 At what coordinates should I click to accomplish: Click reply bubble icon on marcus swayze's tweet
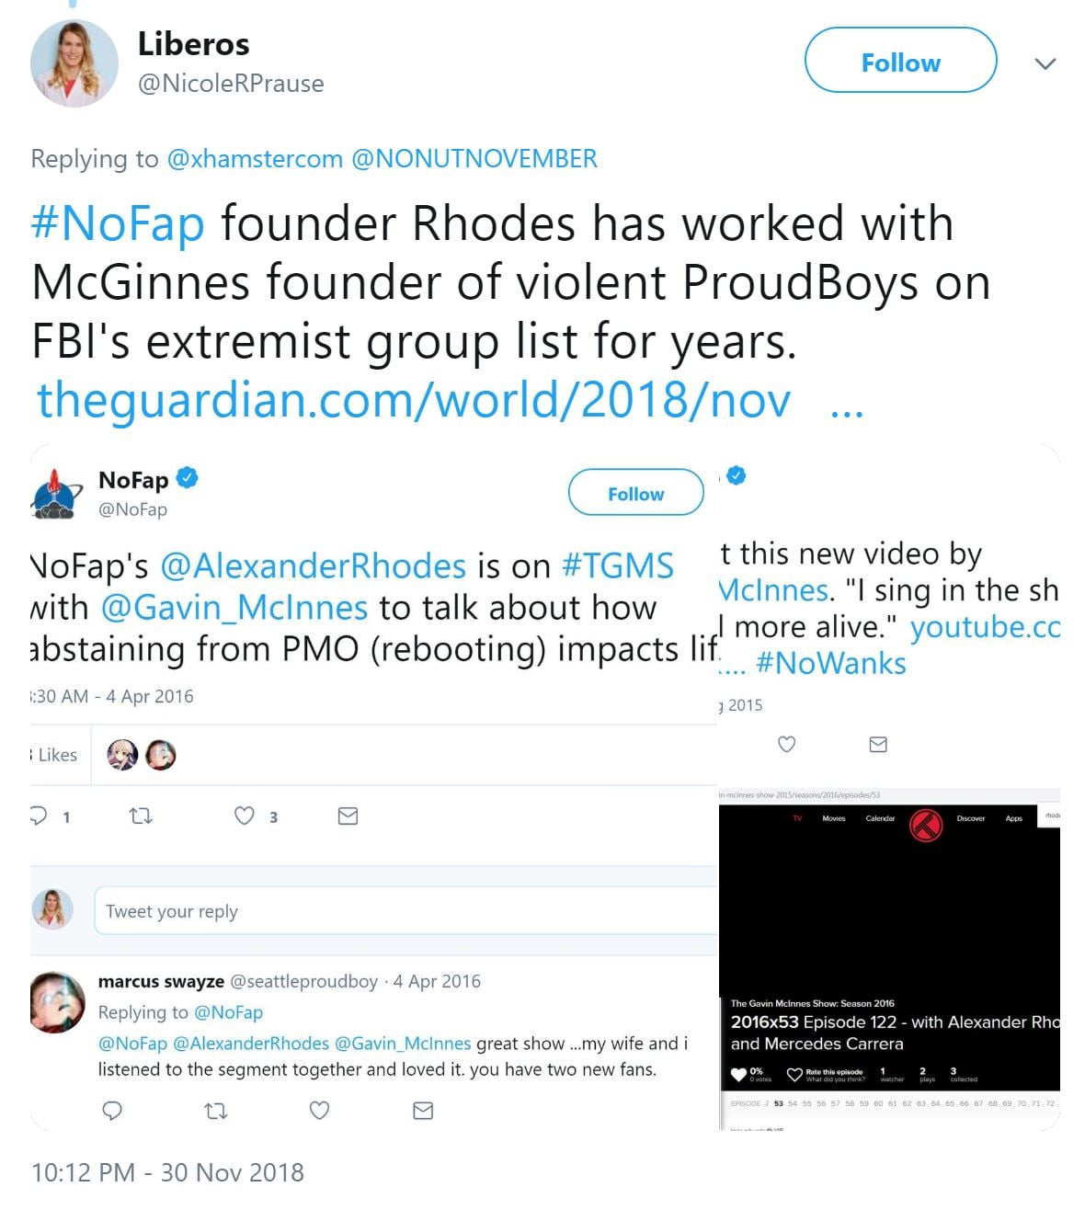pos(112,1111)
